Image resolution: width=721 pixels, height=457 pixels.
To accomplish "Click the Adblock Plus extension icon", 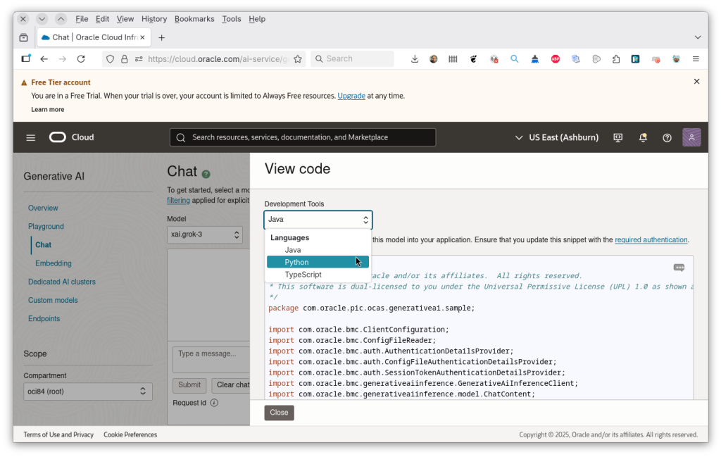I will click(x=556, y=59).
